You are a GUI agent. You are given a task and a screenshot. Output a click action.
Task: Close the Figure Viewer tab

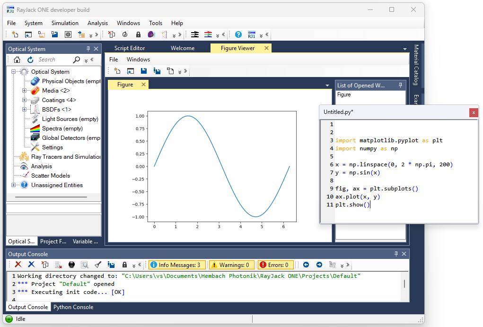[266, 48]
